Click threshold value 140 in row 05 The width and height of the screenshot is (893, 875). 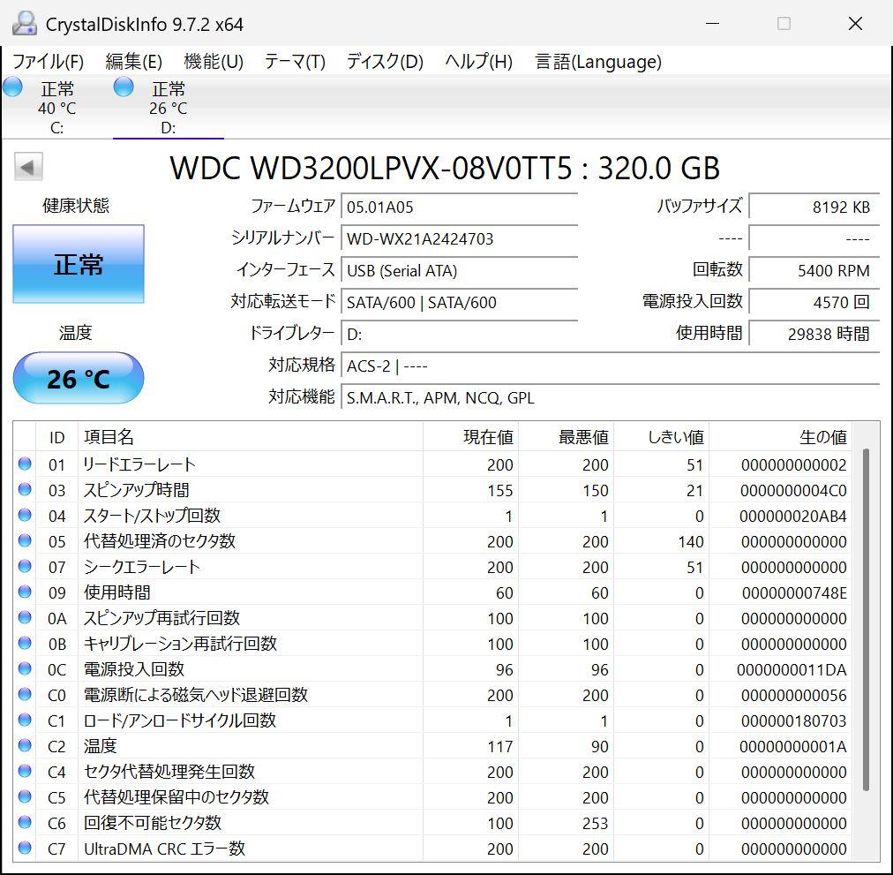click(x=691, y=542)
